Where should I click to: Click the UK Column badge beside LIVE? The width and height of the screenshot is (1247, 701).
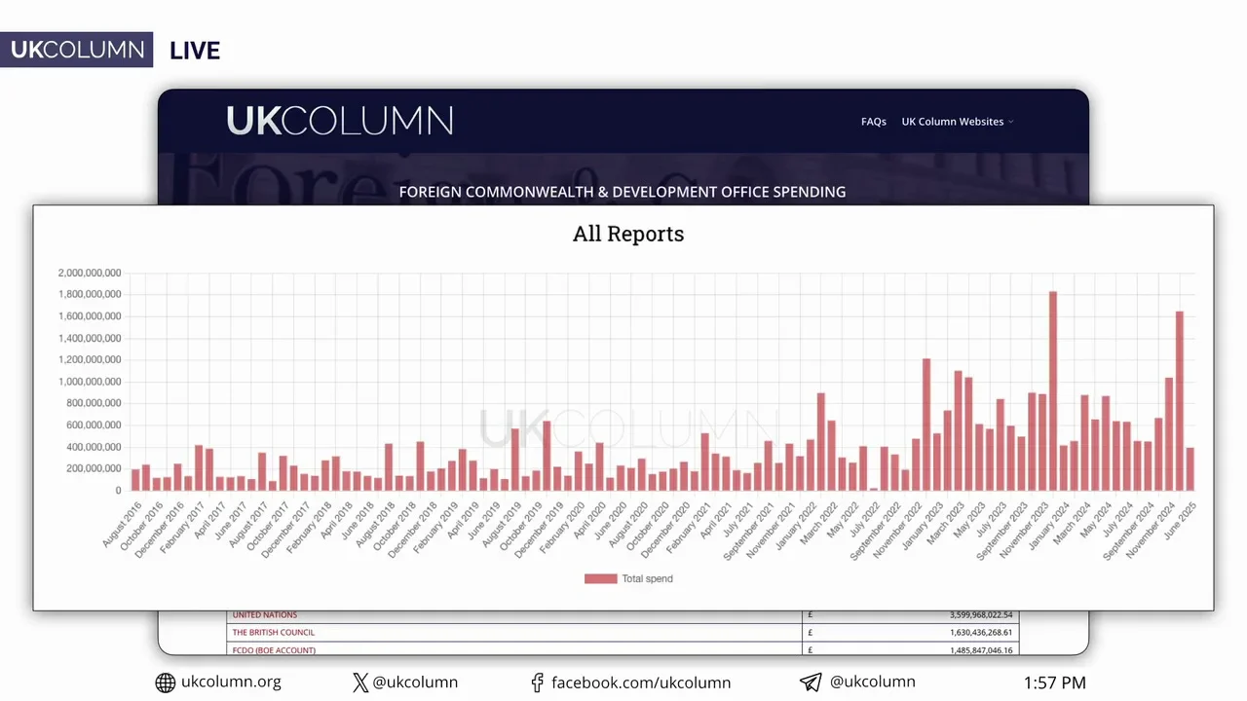[x=77, y=50]
